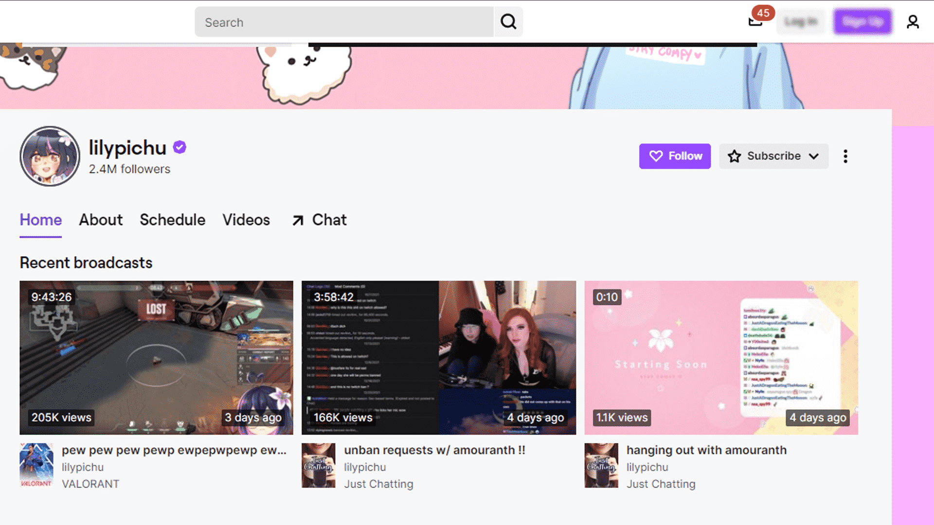This screenshot has width=934, height=525.
Task: Open the About tab
Action: [101, 220]
